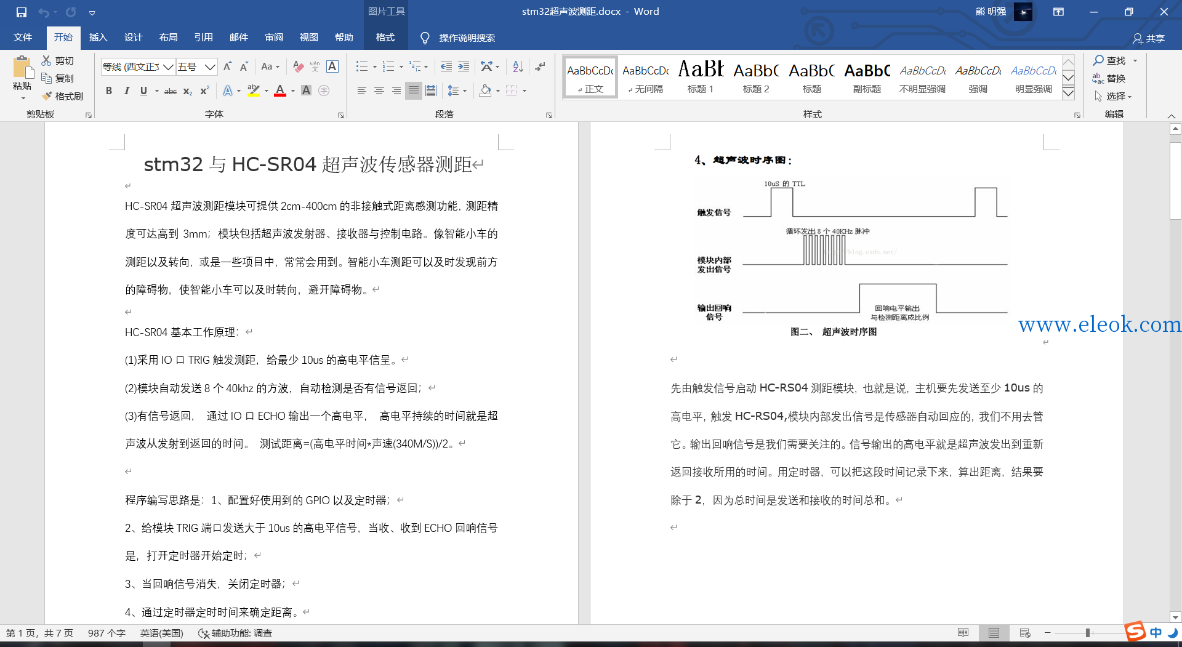Open the Select (选择) dropdown
This screenshot has height=647, width=1182.
pos(1113,96)
